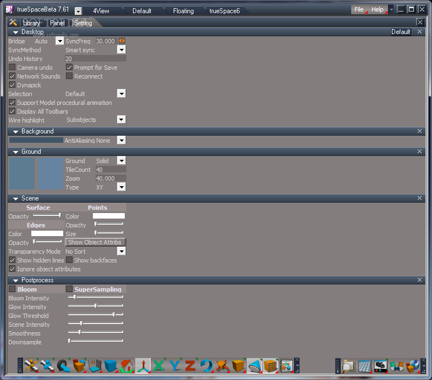Click the orange cube with cylinder and sphere icon
Image resolution: width=432 pixels, height=380 pixels.
coord(79,366)
